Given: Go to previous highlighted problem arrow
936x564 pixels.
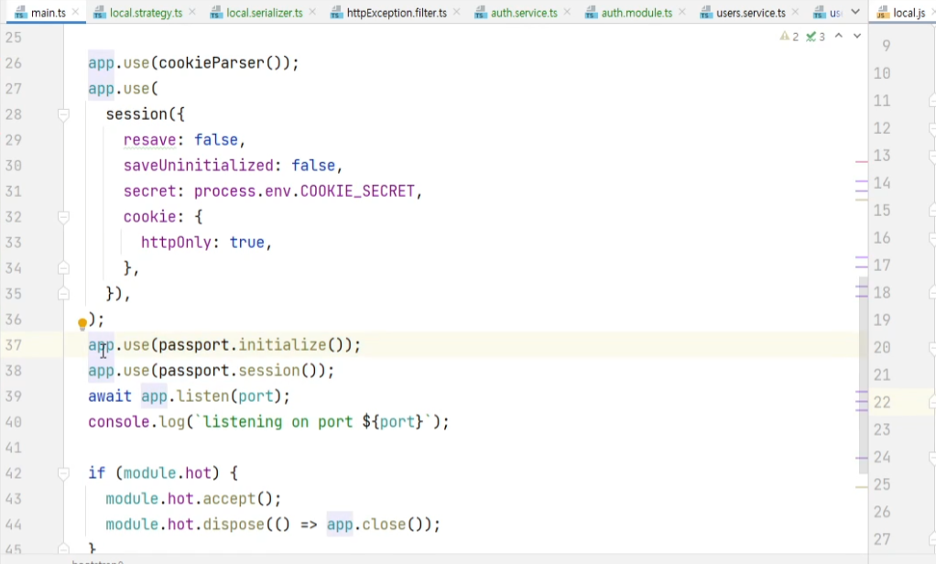Looking at the screenshot, I should click(839, 36).
